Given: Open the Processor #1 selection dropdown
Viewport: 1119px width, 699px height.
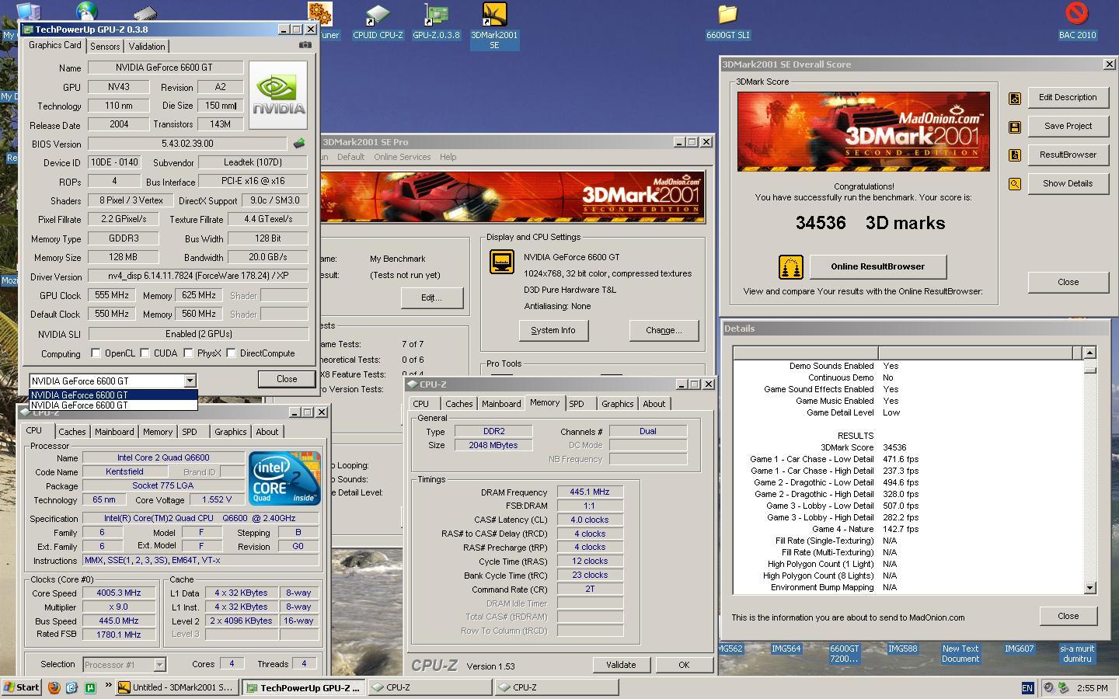Looking at the screenshot, I should click(159, 665).
